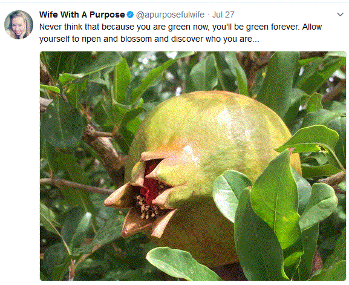Visit the @apurposefulwife handle link
The width and height of the screenshot is (349, 285).
pos(170,15)
